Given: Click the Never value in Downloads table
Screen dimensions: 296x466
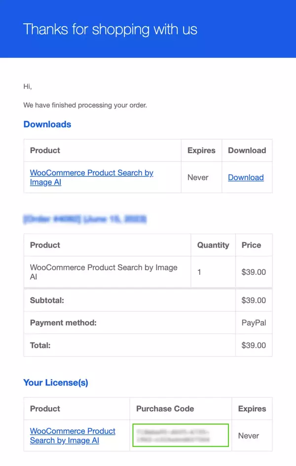Looking at the screenshot, I should pos(198,177).
